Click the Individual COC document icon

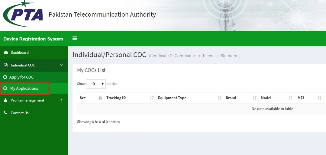coord(5,65)
